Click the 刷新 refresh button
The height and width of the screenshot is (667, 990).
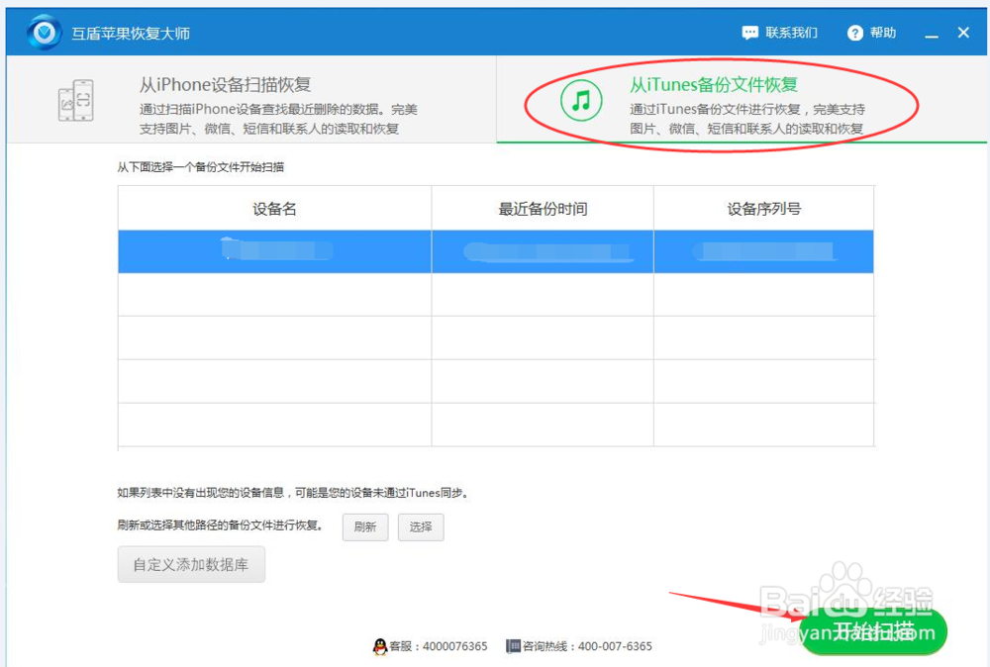point(364,527)
